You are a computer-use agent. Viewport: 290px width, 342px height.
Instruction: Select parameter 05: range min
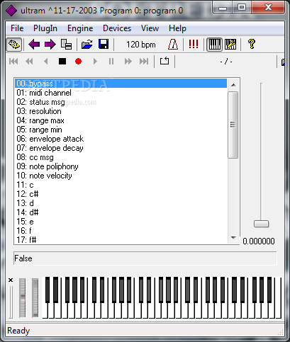tap(121, 130)
